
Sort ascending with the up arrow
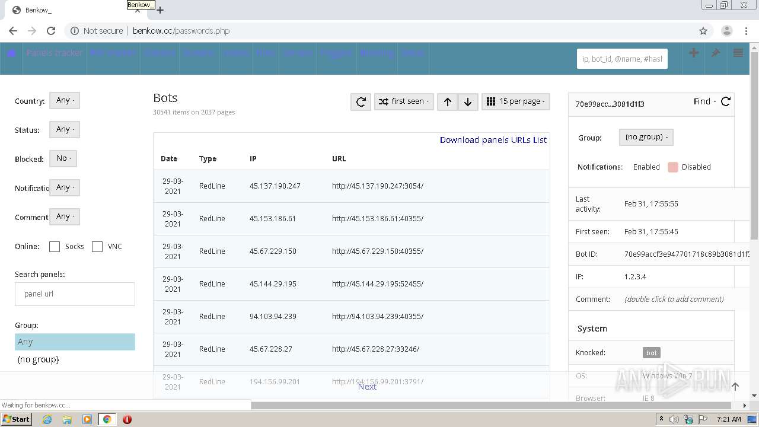click(x=448, y=101)
